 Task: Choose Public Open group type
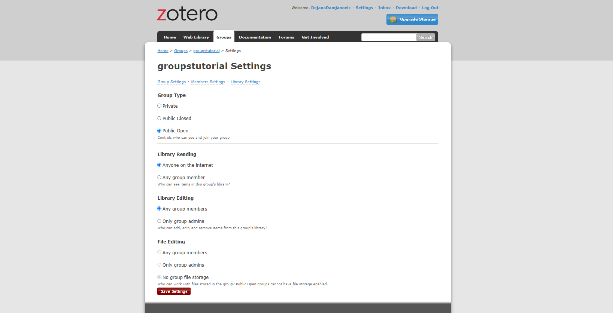[x=159, y=131]
